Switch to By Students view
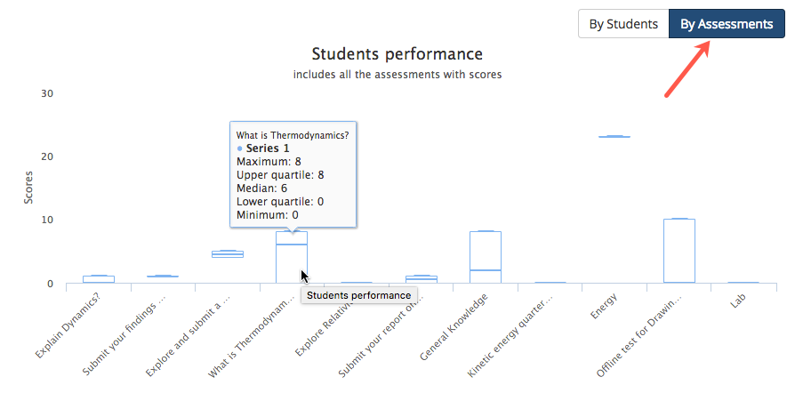 coord(623,24)
